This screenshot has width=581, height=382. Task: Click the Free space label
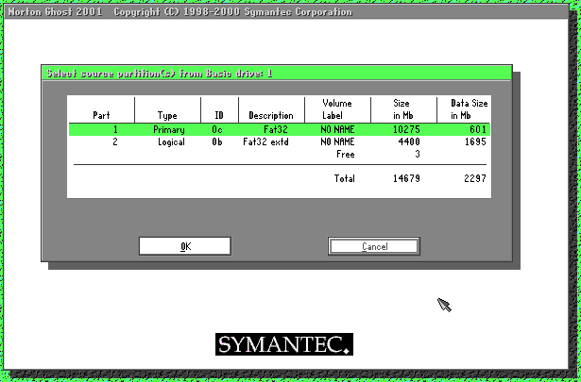tap(346, 154)
